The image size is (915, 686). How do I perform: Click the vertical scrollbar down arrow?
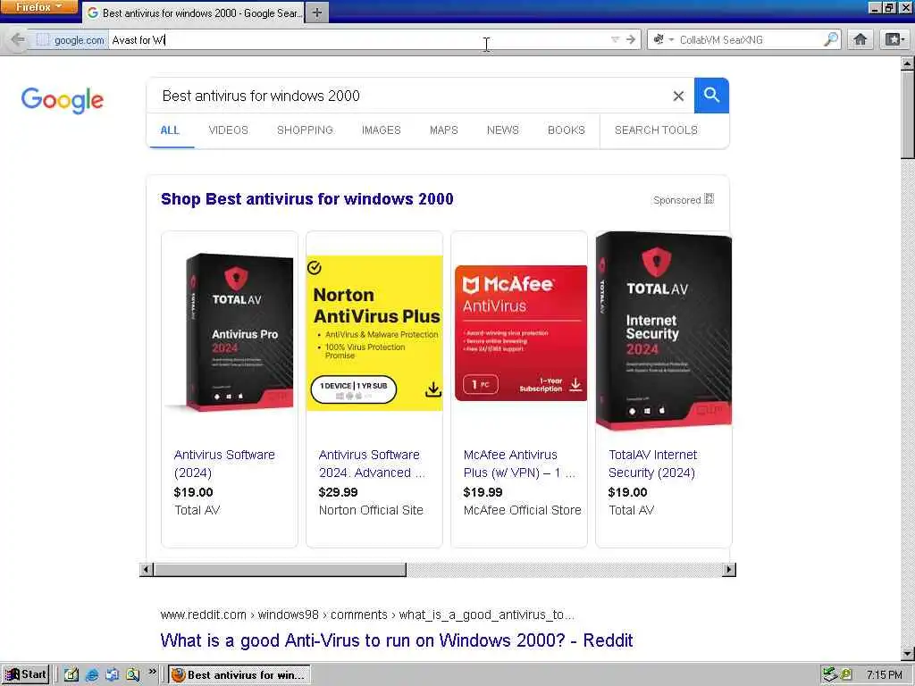[x=908, y=653]
